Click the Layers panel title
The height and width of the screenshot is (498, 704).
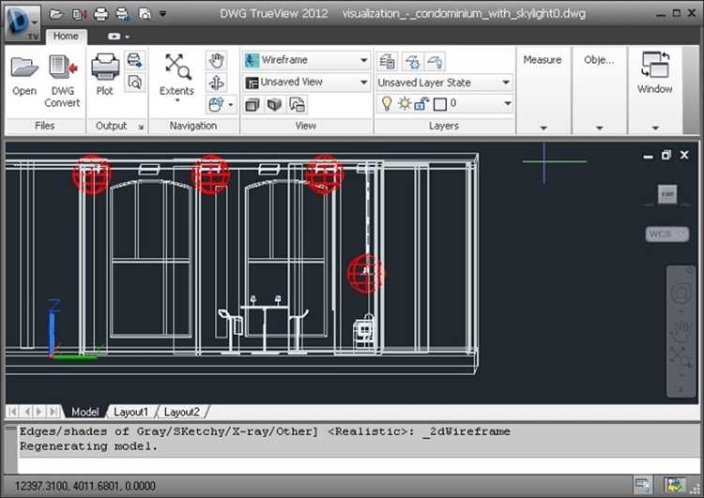[444, 126]
